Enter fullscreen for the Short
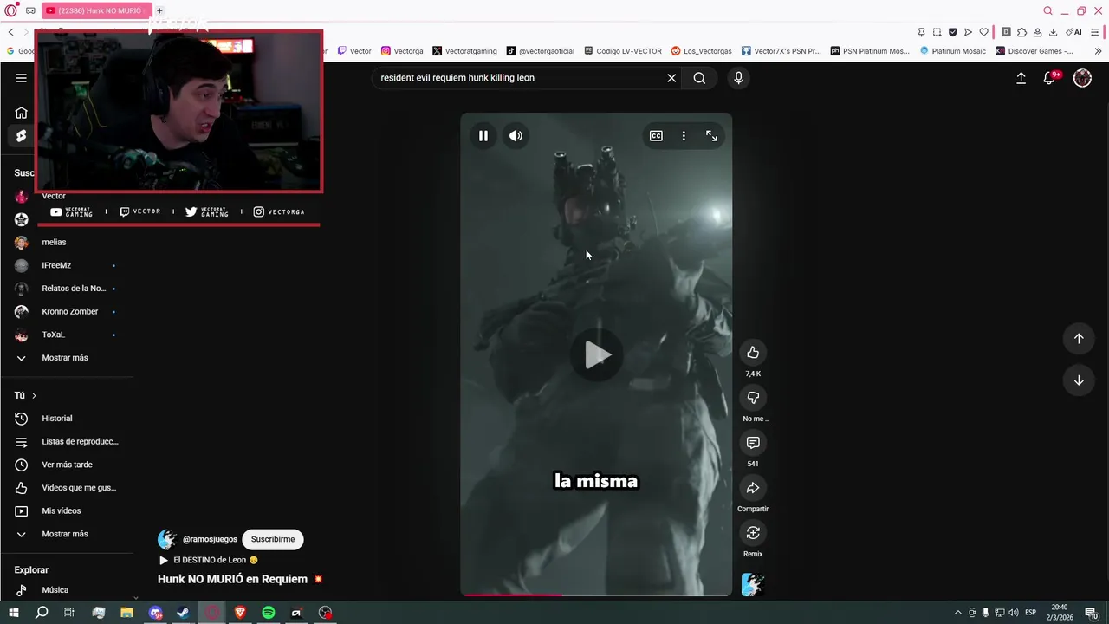Screen dimensions: 1109x624 (711, 136)
